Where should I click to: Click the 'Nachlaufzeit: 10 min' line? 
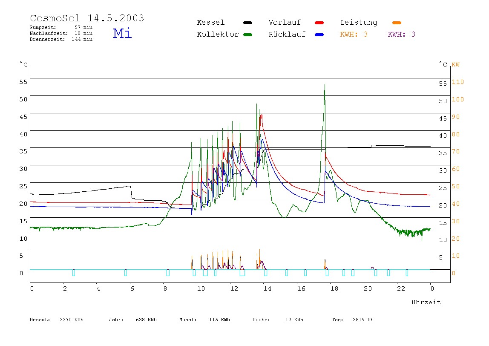click(x=61, y=33)
